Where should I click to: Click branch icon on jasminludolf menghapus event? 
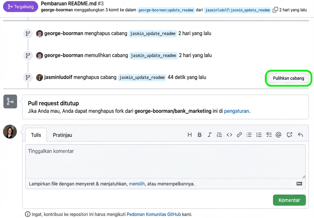point(28,77)
